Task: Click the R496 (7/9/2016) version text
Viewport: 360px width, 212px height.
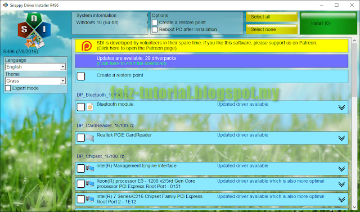Action: tap(21, 52)
